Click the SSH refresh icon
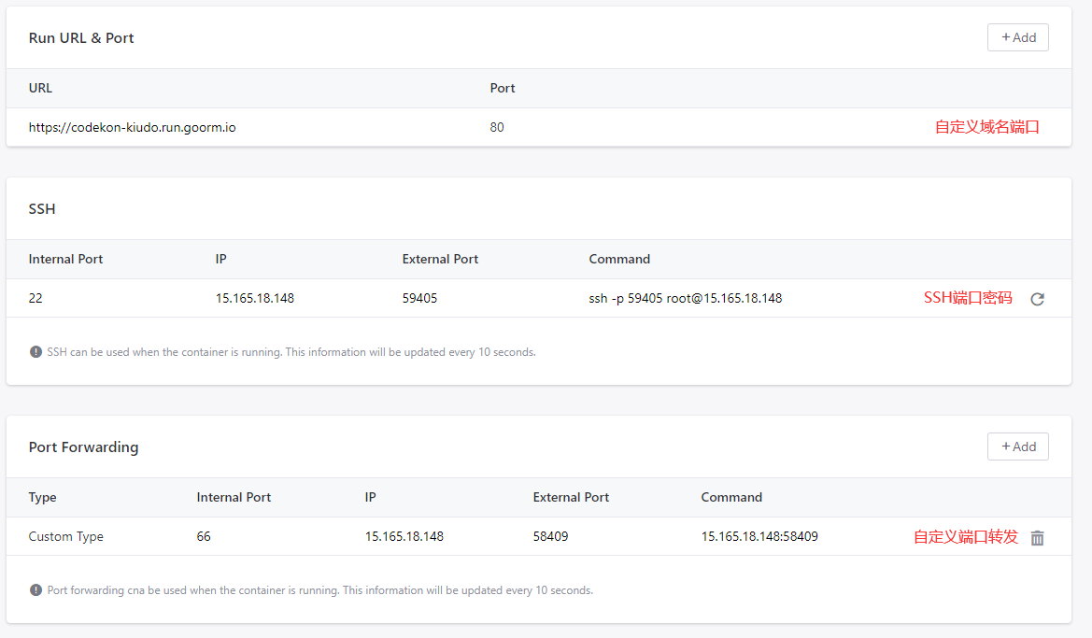 click(1037, 300)
